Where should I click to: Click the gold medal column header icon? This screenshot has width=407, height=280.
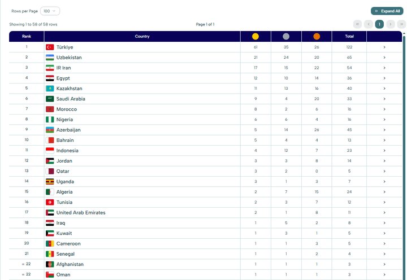256,37
